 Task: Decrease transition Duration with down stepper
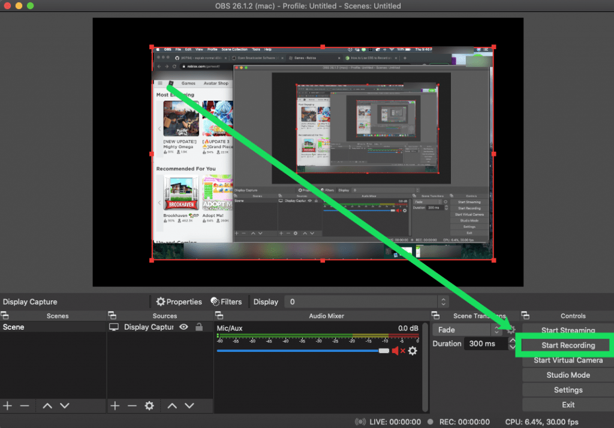point(512,347)
